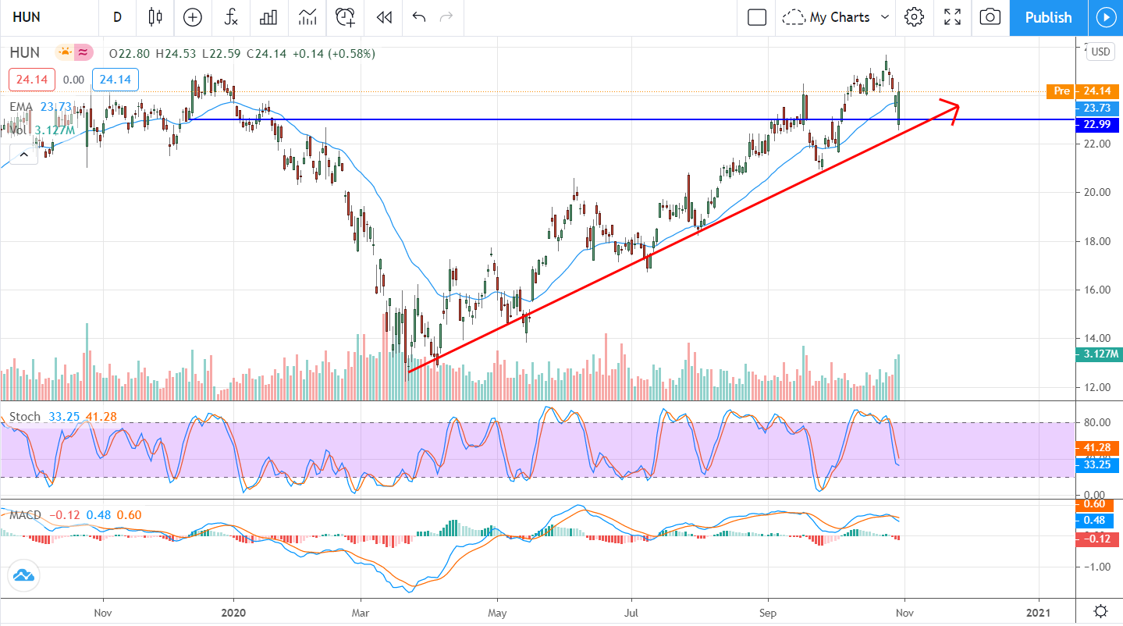1123x626 pixels.
Task: Open the fx Indicators menu
Action: click(x=230, y=17)
